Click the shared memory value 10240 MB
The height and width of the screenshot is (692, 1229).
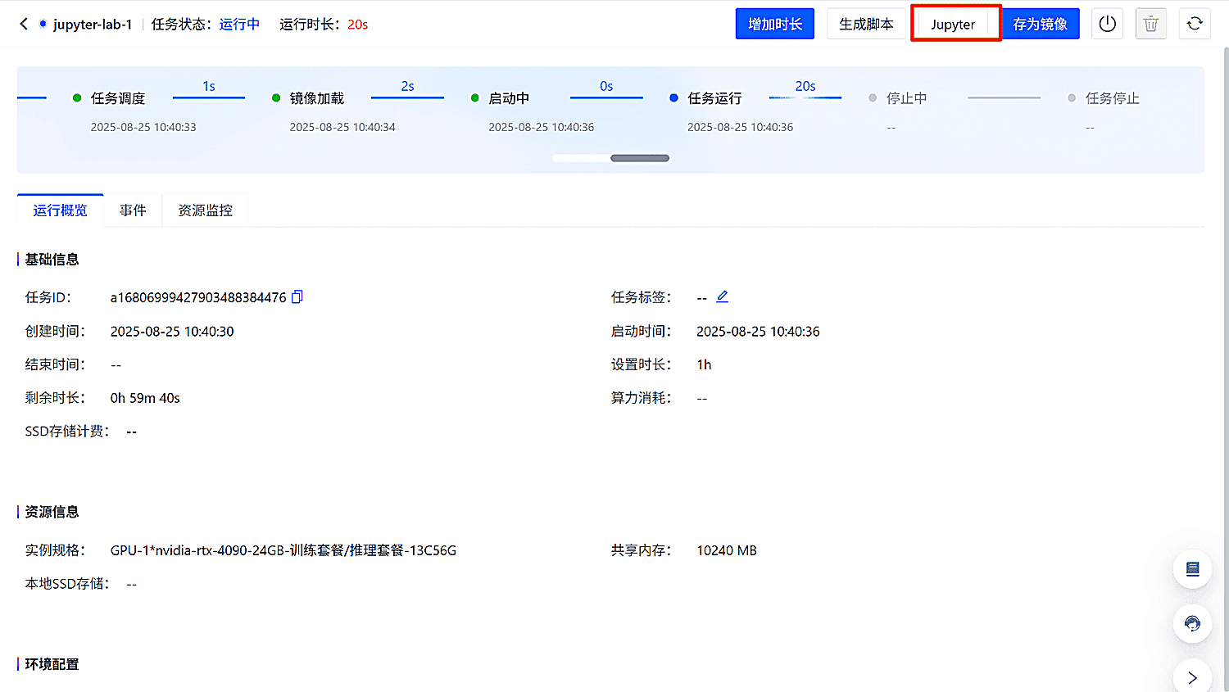pyautogui.click(x=727, y=550)
